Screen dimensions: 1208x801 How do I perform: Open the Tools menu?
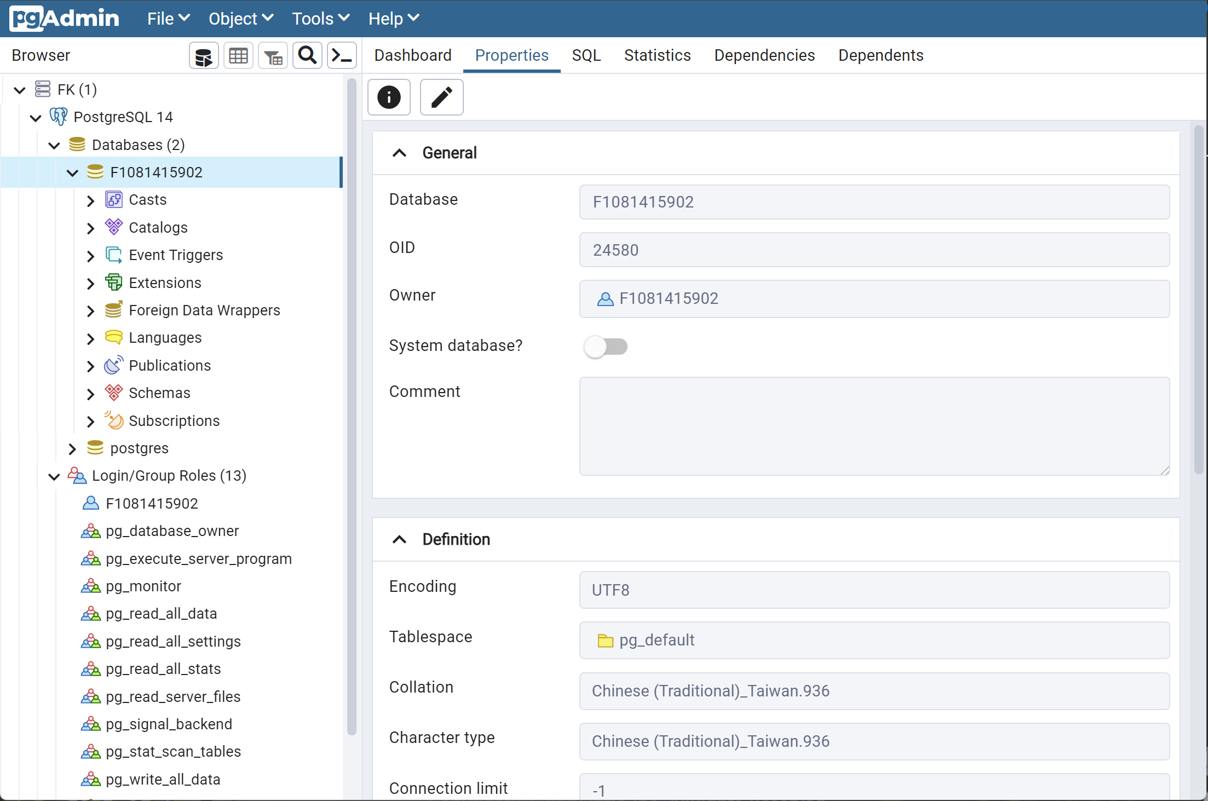pos(320,19)
